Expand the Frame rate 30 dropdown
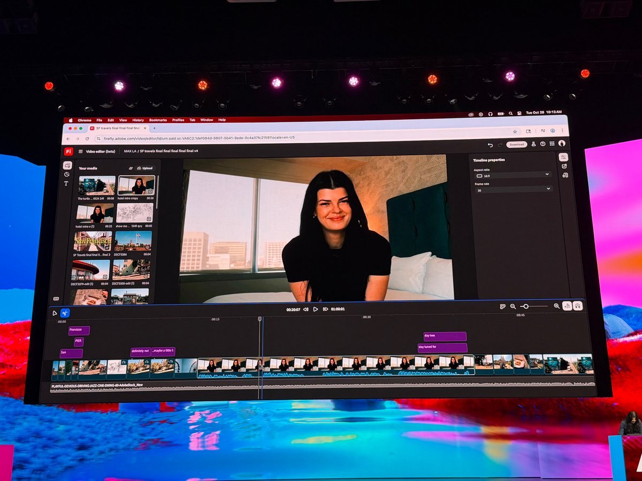 point(513,189)
